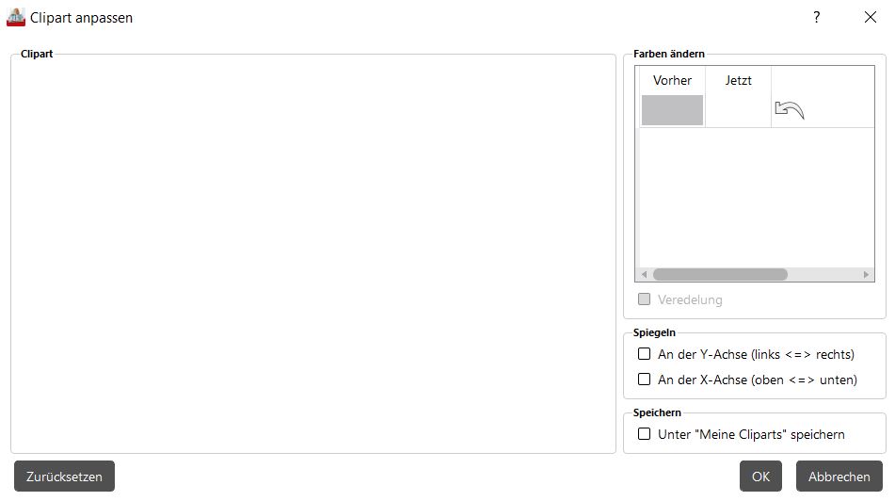Image resolution: width=895 pixels, height=501 pixels.
Task: Click the left scroll arrow of color list
Action: click(644, 275)
